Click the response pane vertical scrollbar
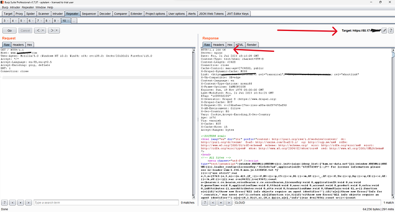The image size is (395, 212). tap(393, 123)
